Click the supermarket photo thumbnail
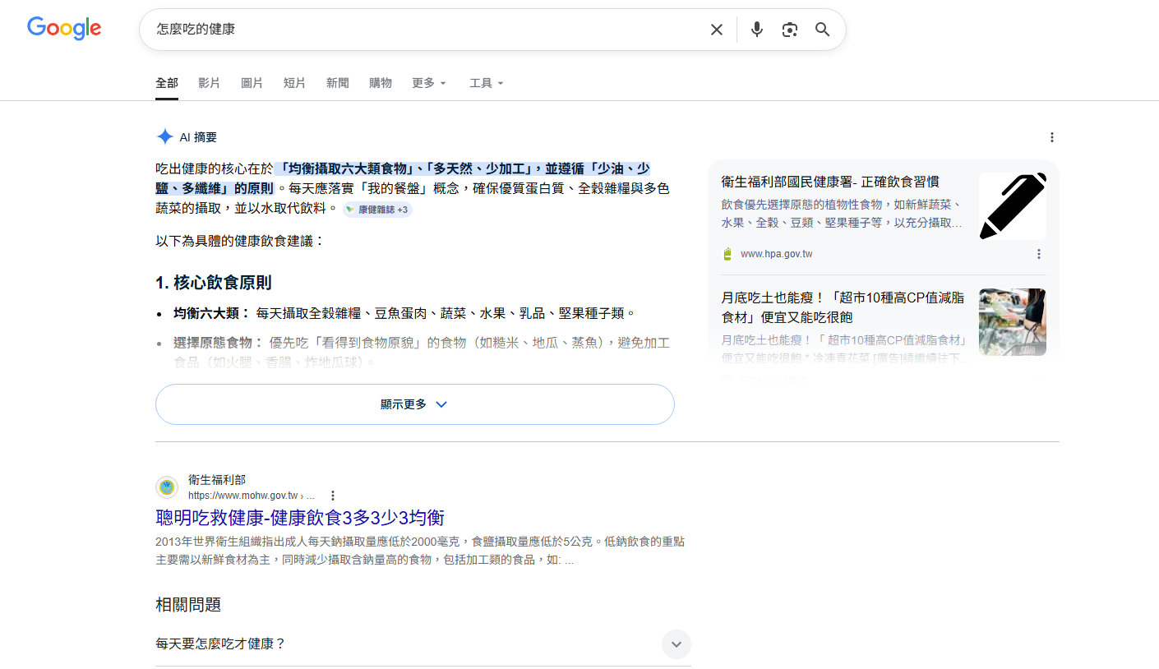 coord(1013,322)
